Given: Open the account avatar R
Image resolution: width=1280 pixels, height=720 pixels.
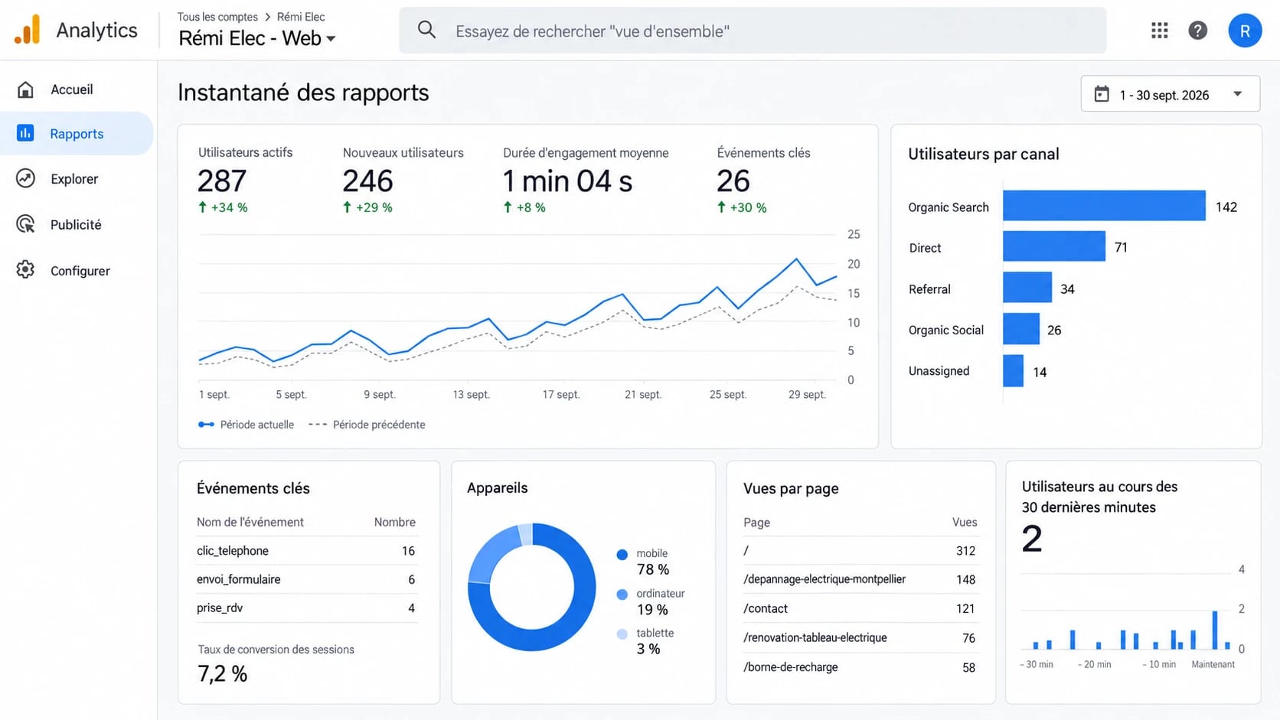Looking at the screenshot, I should (x=1245, y=31).
